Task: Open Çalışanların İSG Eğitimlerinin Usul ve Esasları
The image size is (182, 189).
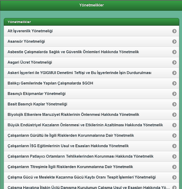Action: pyautogui.click(x=91, y=146)
